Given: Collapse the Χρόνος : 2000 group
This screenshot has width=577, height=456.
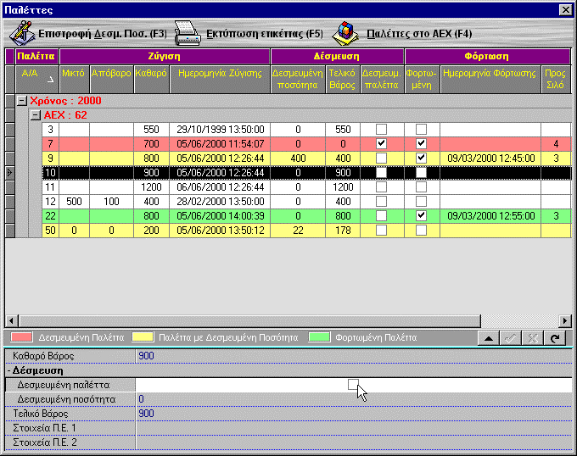Looking at the screenshot, I should 23,100.
